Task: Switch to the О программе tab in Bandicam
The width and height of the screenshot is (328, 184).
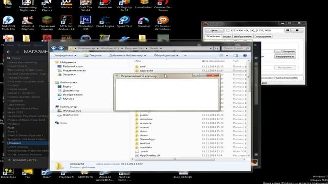Action: (x=263, y=36)
